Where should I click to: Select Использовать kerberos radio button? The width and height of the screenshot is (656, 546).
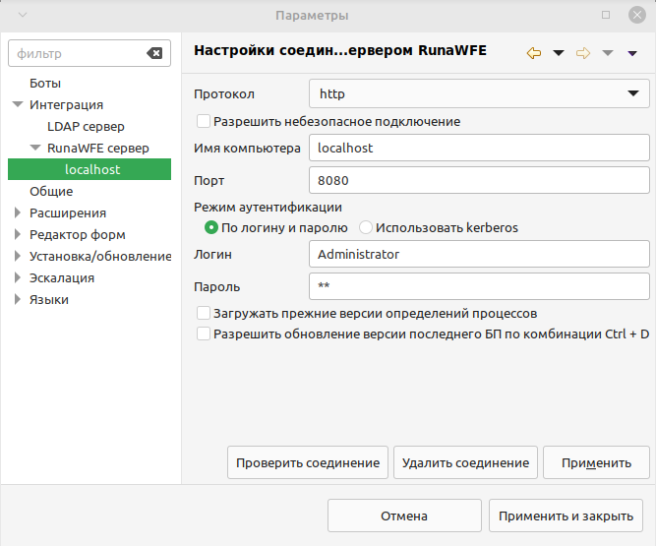click(366, 227)
